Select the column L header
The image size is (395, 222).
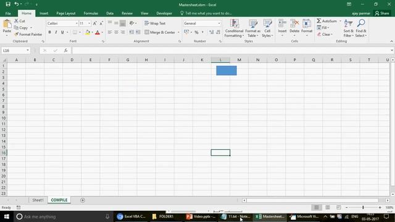220,60
